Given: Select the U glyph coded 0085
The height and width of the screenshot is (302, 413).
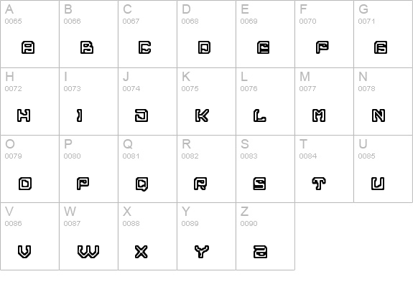Looking at the screenshot, I should pos(378,184).
